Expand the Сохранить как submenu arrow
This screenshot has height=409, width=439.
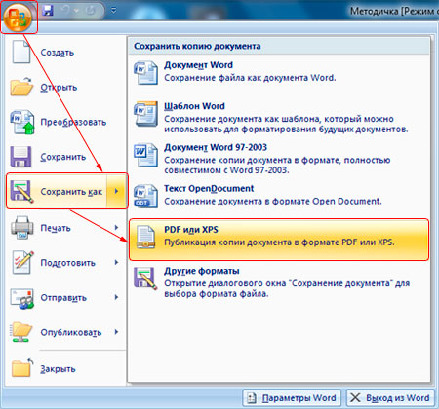tap(117, 191)
